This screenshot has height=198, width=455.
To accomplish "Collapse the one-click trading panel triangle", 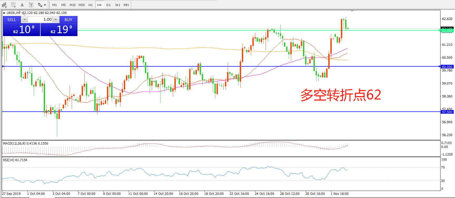I will point(4,13).
